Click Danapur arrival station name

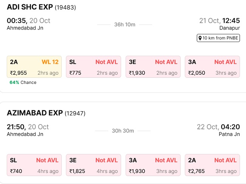pos(229,28)
